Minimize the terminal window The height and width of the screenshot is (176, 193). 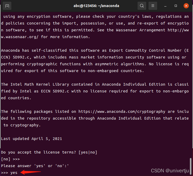pos(165,6)
